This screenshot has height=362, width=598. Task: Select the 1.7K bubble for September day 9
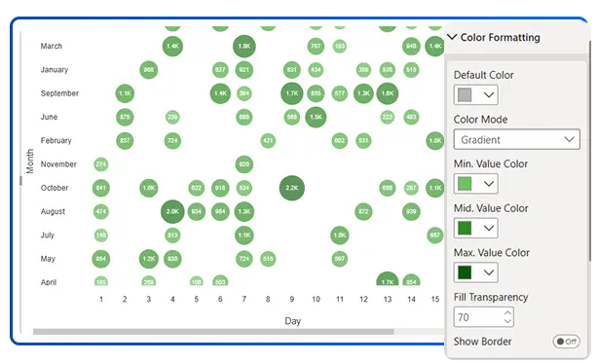[x=292, y=93]
